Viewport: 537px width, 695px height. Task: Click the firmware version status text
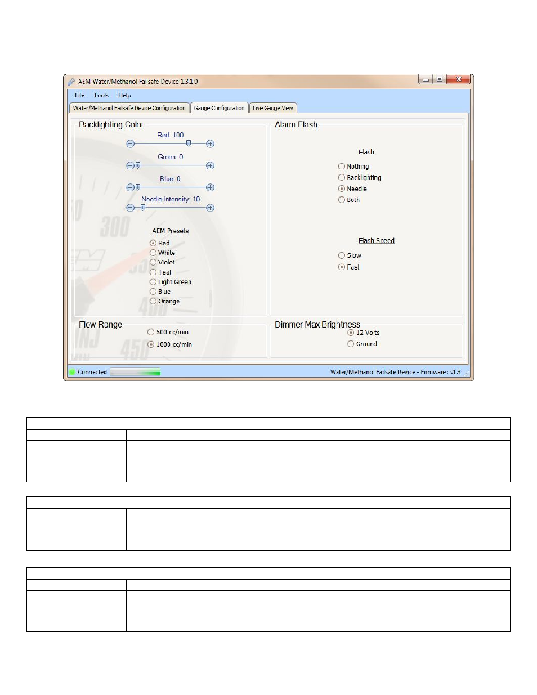[396, 372]
